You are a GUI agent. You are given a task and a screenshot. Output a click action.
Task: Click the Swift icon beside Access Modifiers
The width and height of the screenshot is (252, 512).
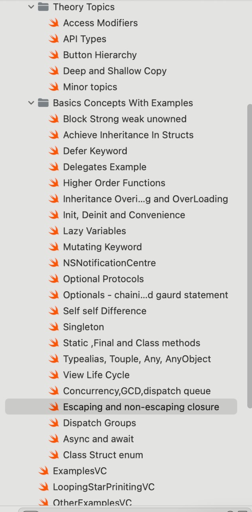tap(54, 23)
